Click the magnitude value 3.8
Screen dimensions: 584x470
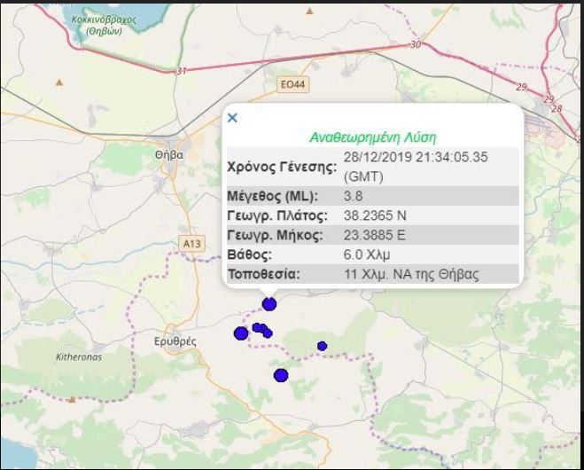(x=353, y=195)
